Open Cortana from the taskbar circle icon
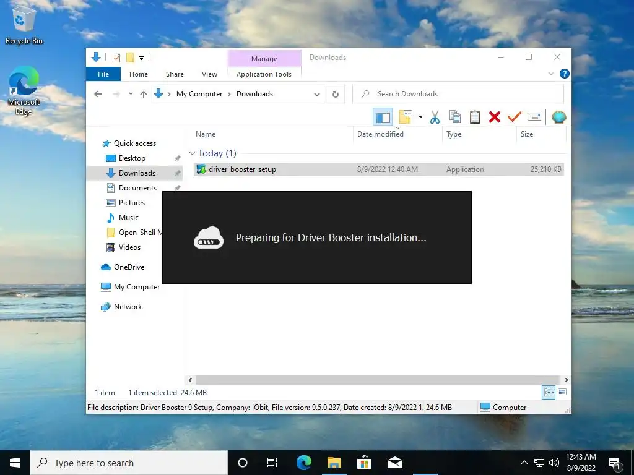The height and width of the screenshot is (475, 634). pyautogui.click(x=243, y=463)
